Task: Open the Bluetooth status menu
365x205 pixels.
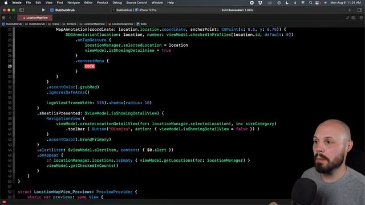Action: [x=295, y=3]
